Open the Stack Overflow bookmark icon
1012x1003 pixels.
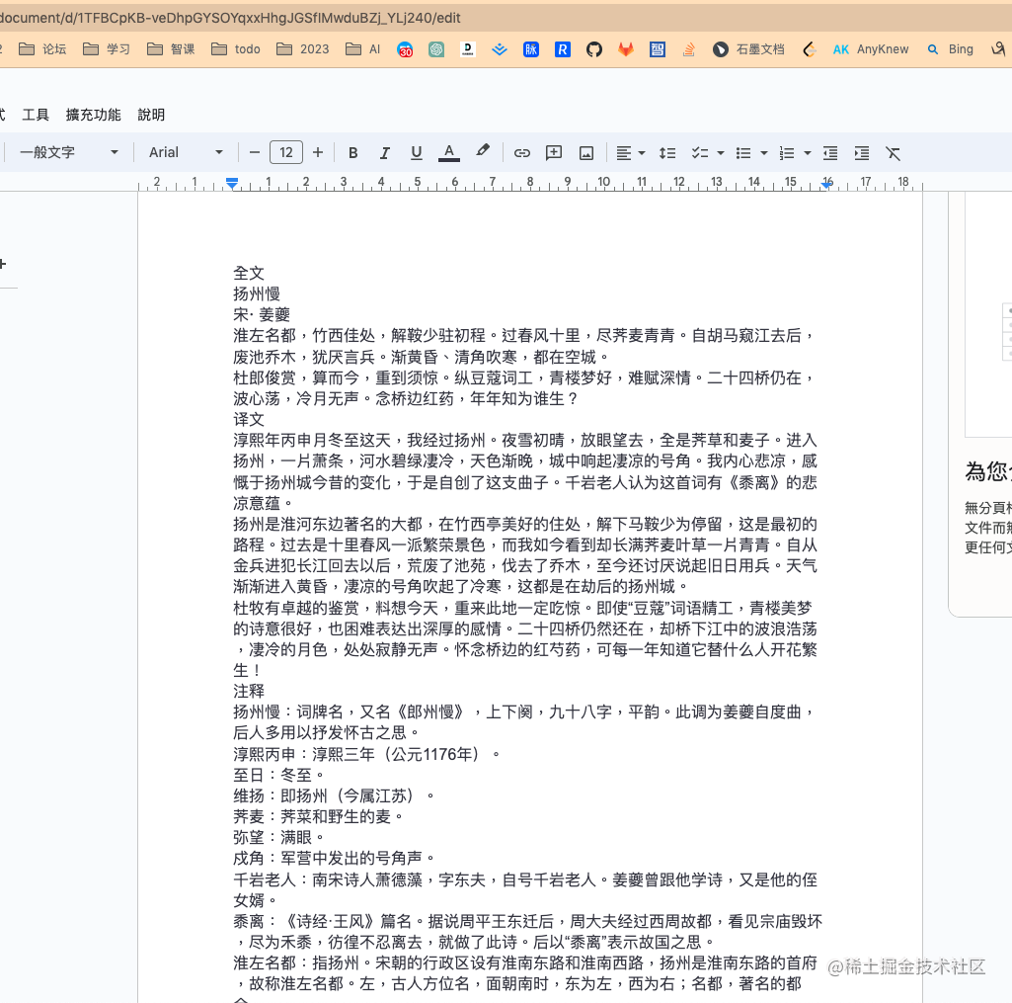pyautogui.click(x=688, y=49)
